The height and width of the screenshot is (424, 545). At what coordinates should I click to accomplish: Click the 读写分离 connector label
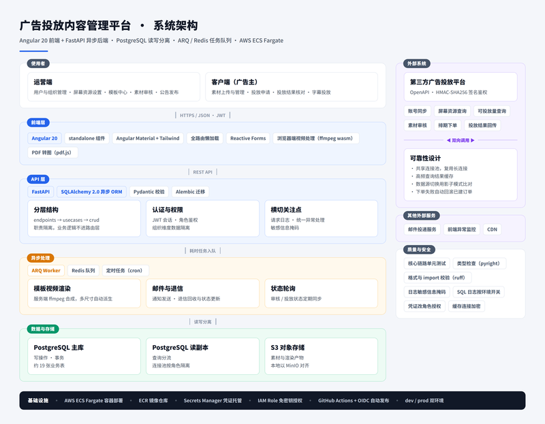click(202, 322)
